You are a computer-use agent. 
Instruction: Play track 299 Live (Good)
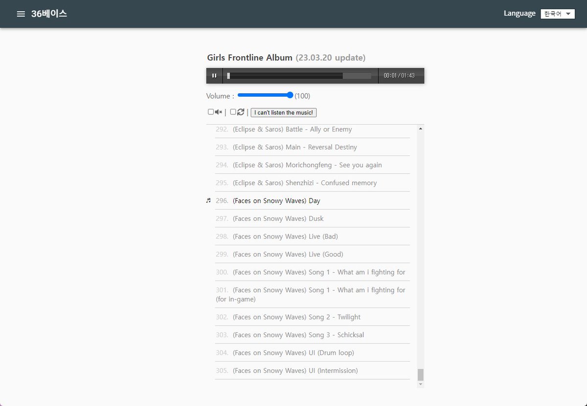click(x=312, y=254)
